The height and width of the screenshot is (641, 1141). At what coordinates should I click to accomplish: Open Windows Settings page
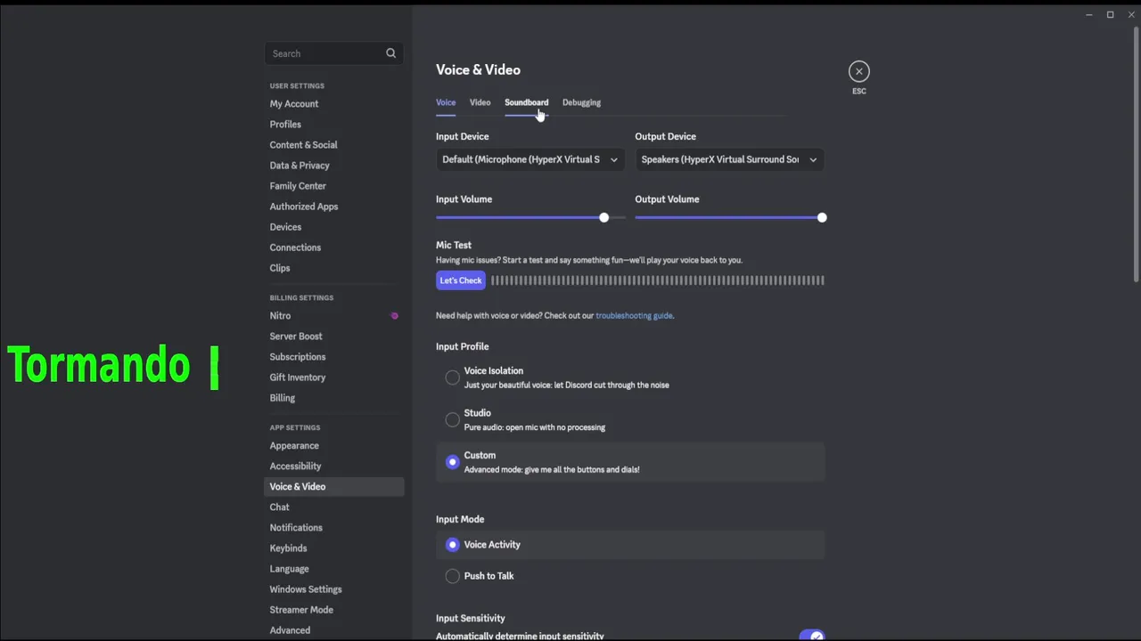(306, 589)
